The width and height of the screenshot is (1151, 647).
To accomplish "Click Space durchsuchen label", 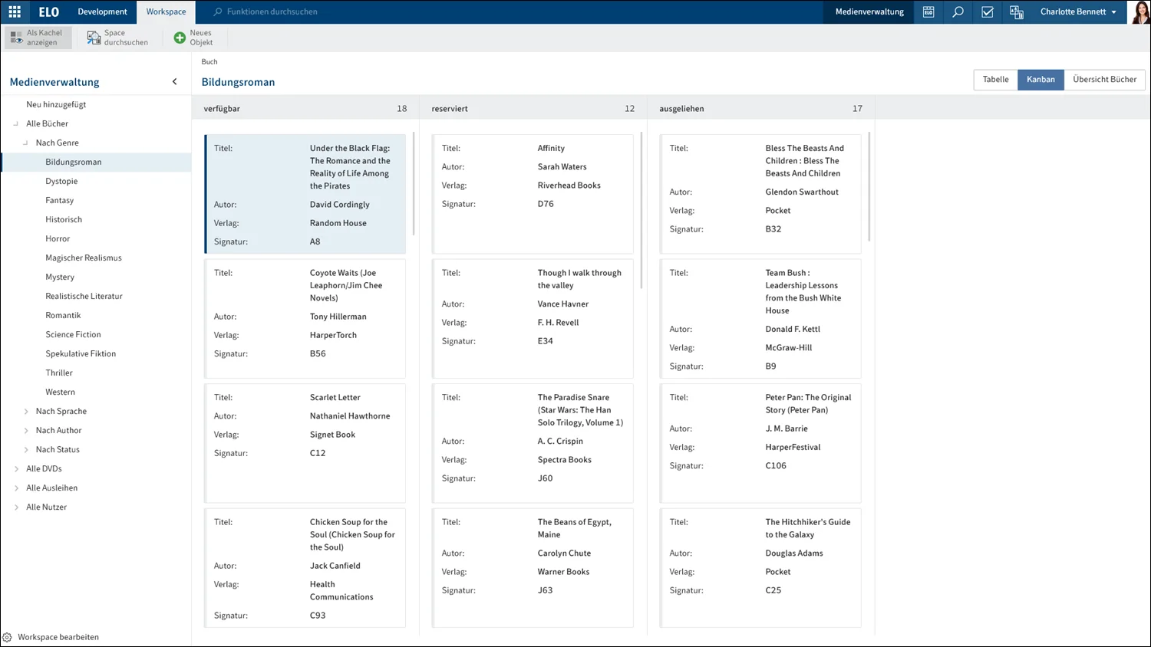I will (x=126, y=38).
